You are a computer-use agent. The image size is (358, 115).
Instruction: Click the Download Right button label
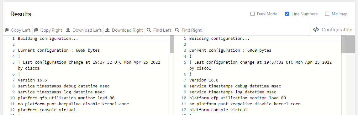point(127,30)
